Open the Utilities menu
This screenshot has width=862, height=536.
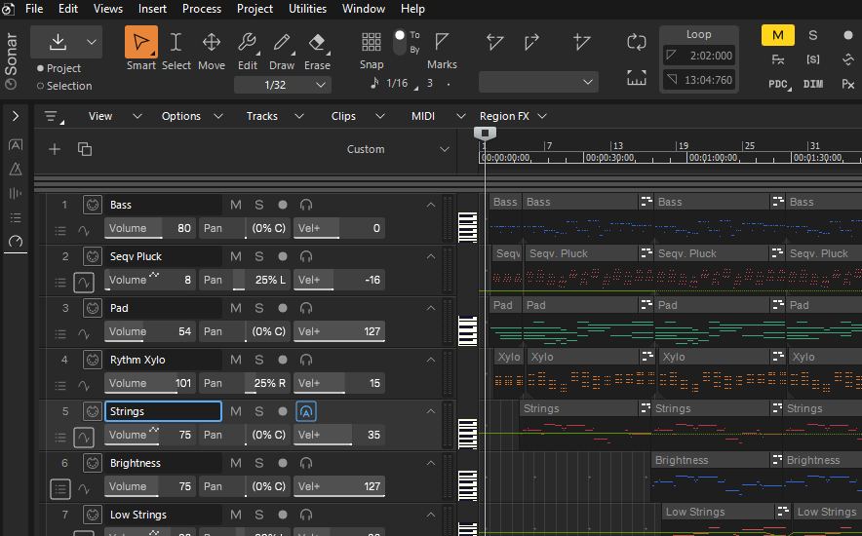pos(307,9)
